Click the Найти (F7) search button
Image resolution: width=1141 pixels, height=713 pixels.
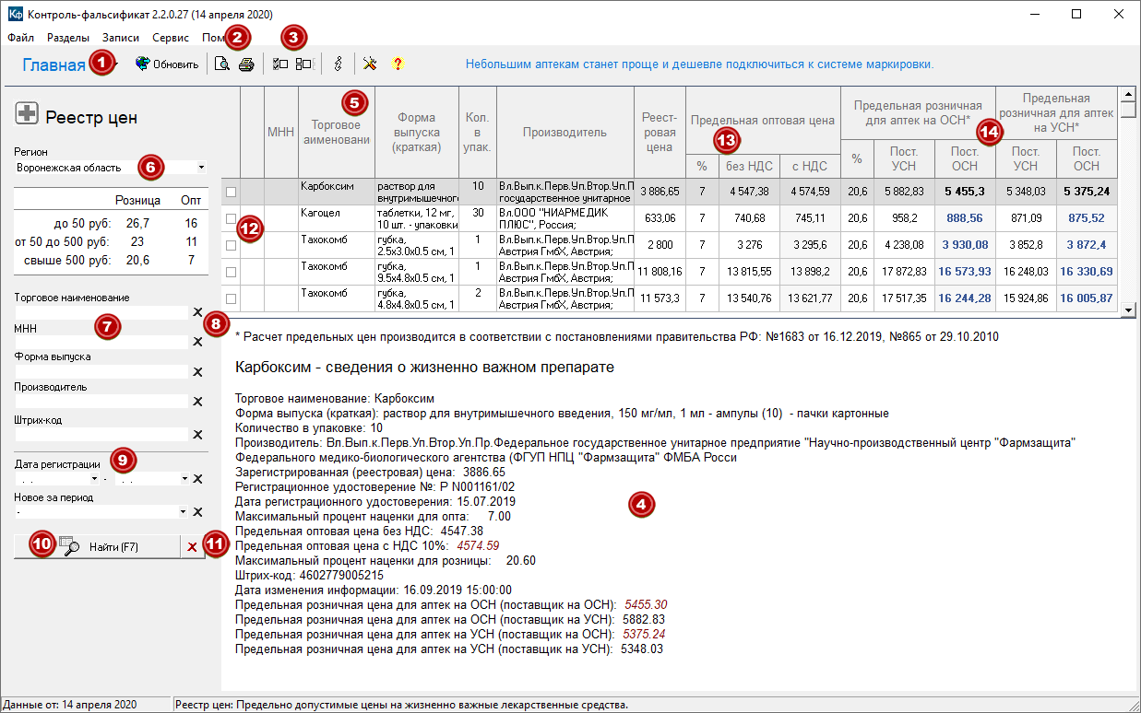coord(97,547)
